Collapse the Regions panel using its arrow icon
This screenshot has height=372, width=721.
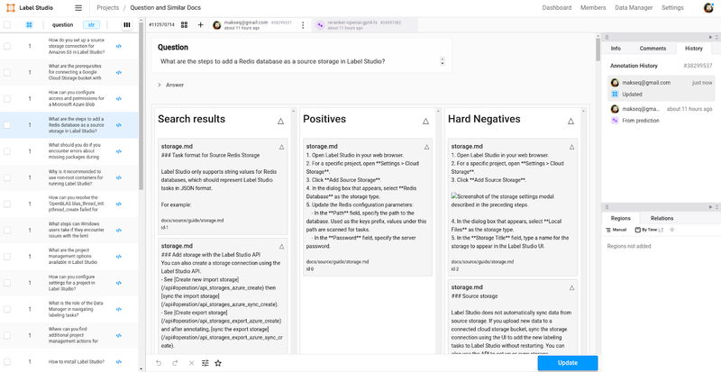pos(710,207)
